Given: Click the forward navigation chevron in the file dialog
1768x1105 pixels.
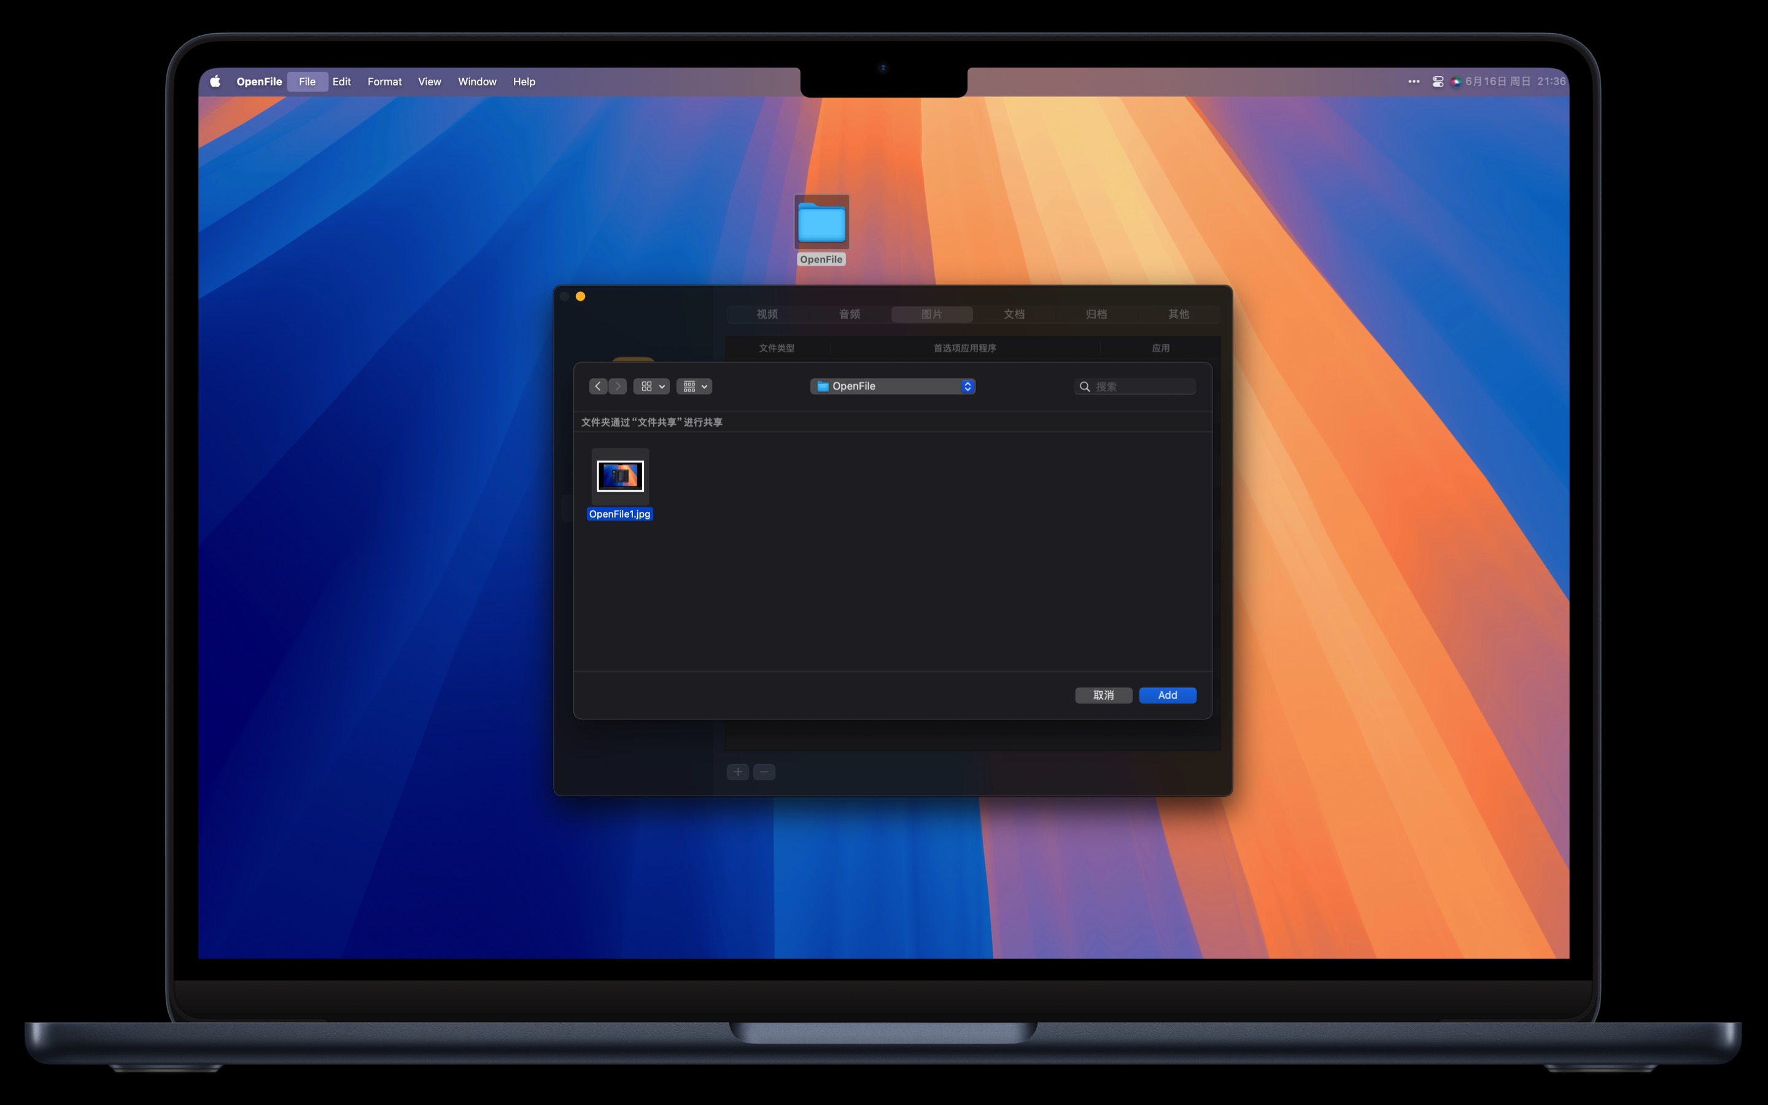Looking at the screenshot, I should (x=618, y=386).
